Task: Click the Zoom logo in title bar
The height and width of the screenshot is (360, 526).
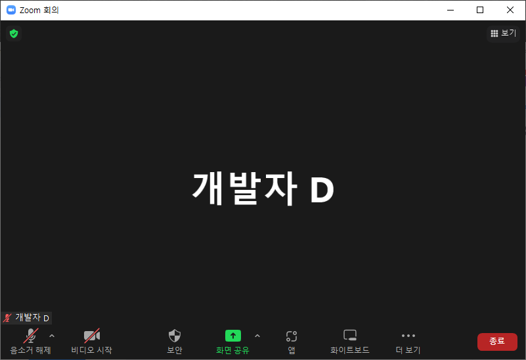Action: point(11,10)
